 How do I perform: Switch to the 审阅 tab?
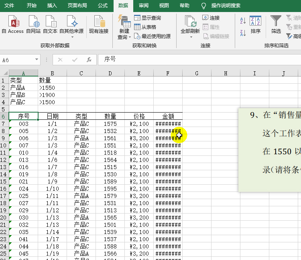coord(144,6)
